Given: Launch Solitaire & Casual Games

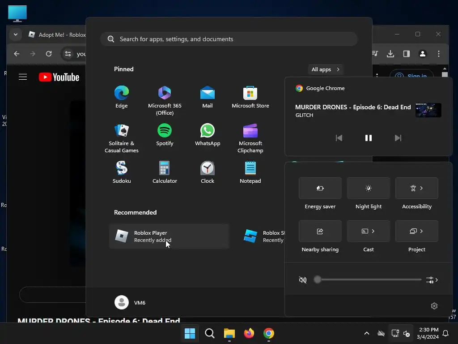Looking at the screenshot, I should pos(122,138).
